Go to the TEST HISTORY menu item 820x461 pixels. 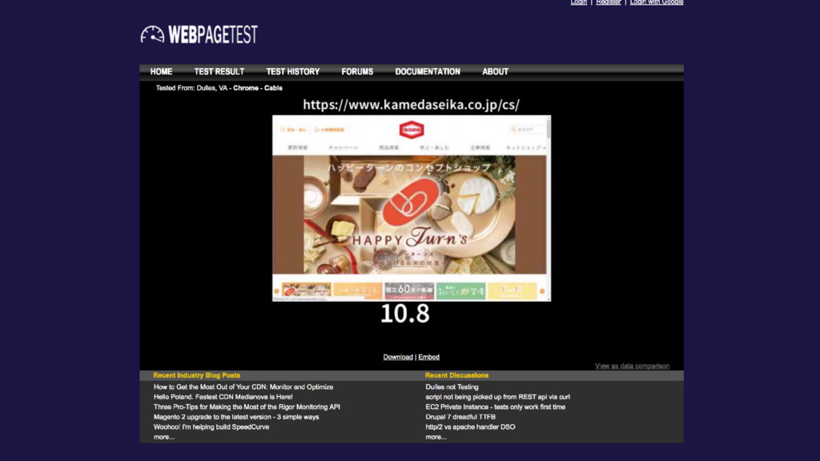293,71
